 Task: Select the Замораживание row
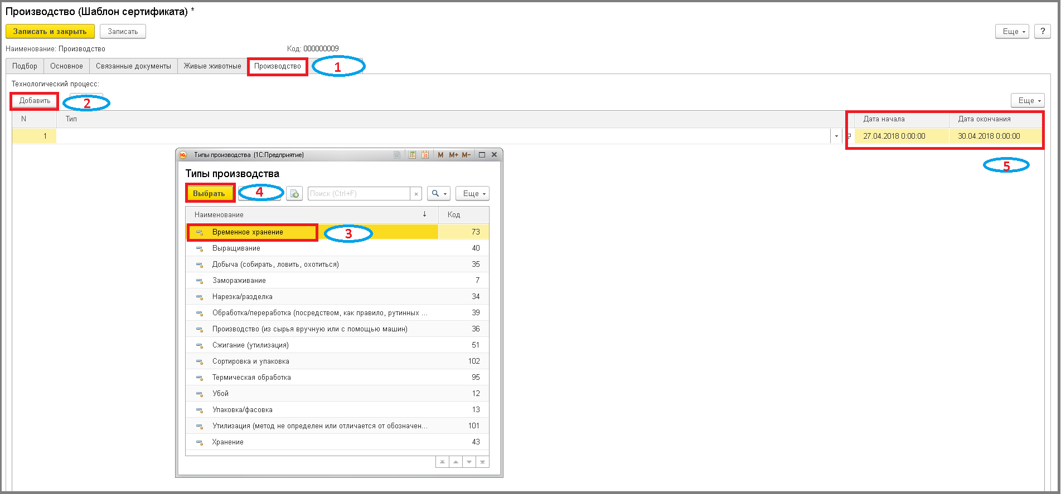pyautogui.click(x=337, y=281)
